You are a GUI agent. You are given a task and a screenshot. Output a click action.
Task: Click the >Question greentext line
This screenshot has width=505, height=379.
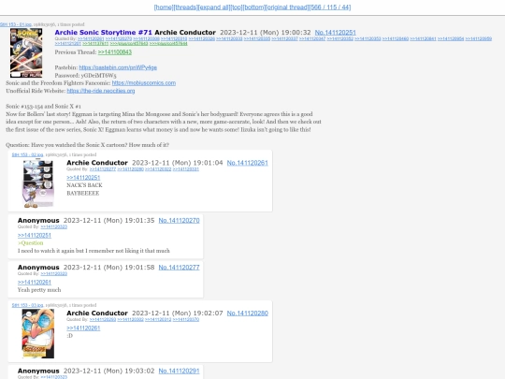[x=31, y=243]
